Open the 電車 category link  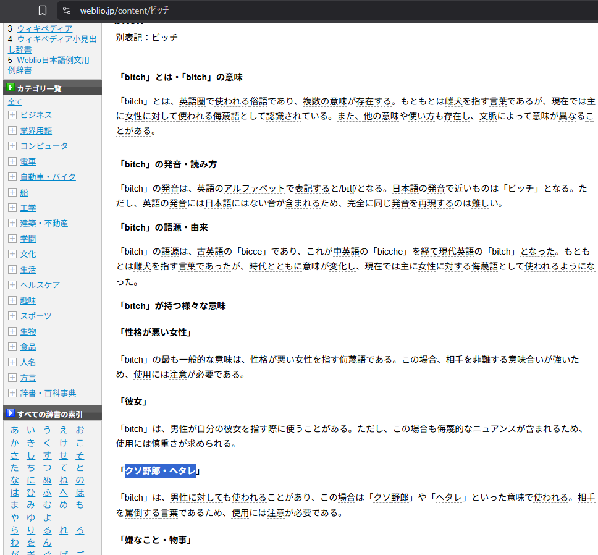[28, 161]
